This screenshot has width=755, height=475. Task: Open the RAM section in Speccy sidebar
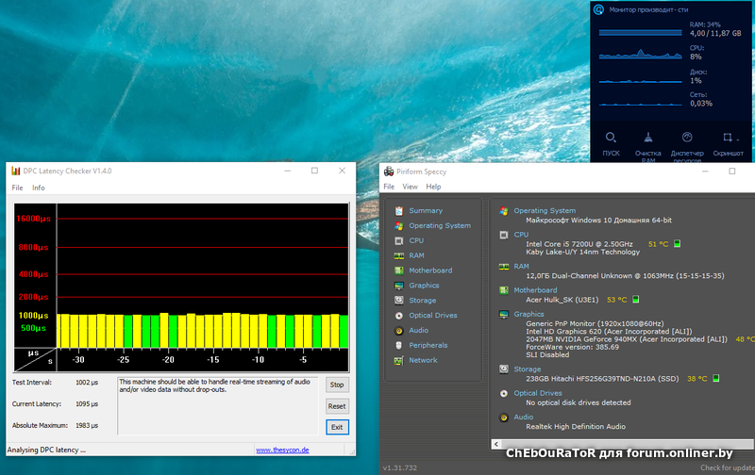click(416, 255)
